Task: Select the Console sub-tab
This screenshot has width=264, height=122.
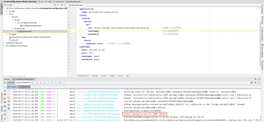Action: (12, 87)
